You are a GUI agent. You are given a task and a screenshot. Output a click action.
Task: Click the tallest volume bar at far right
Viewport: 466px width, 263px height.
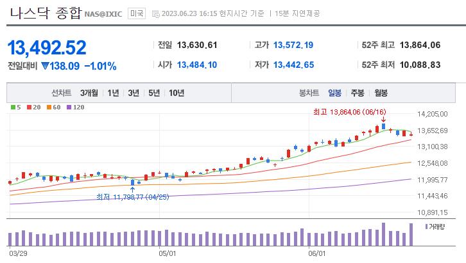click(411, 234)
